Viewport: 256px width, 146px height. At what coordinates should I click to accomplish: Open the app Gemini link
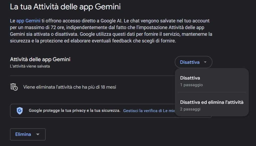point(28,21)
